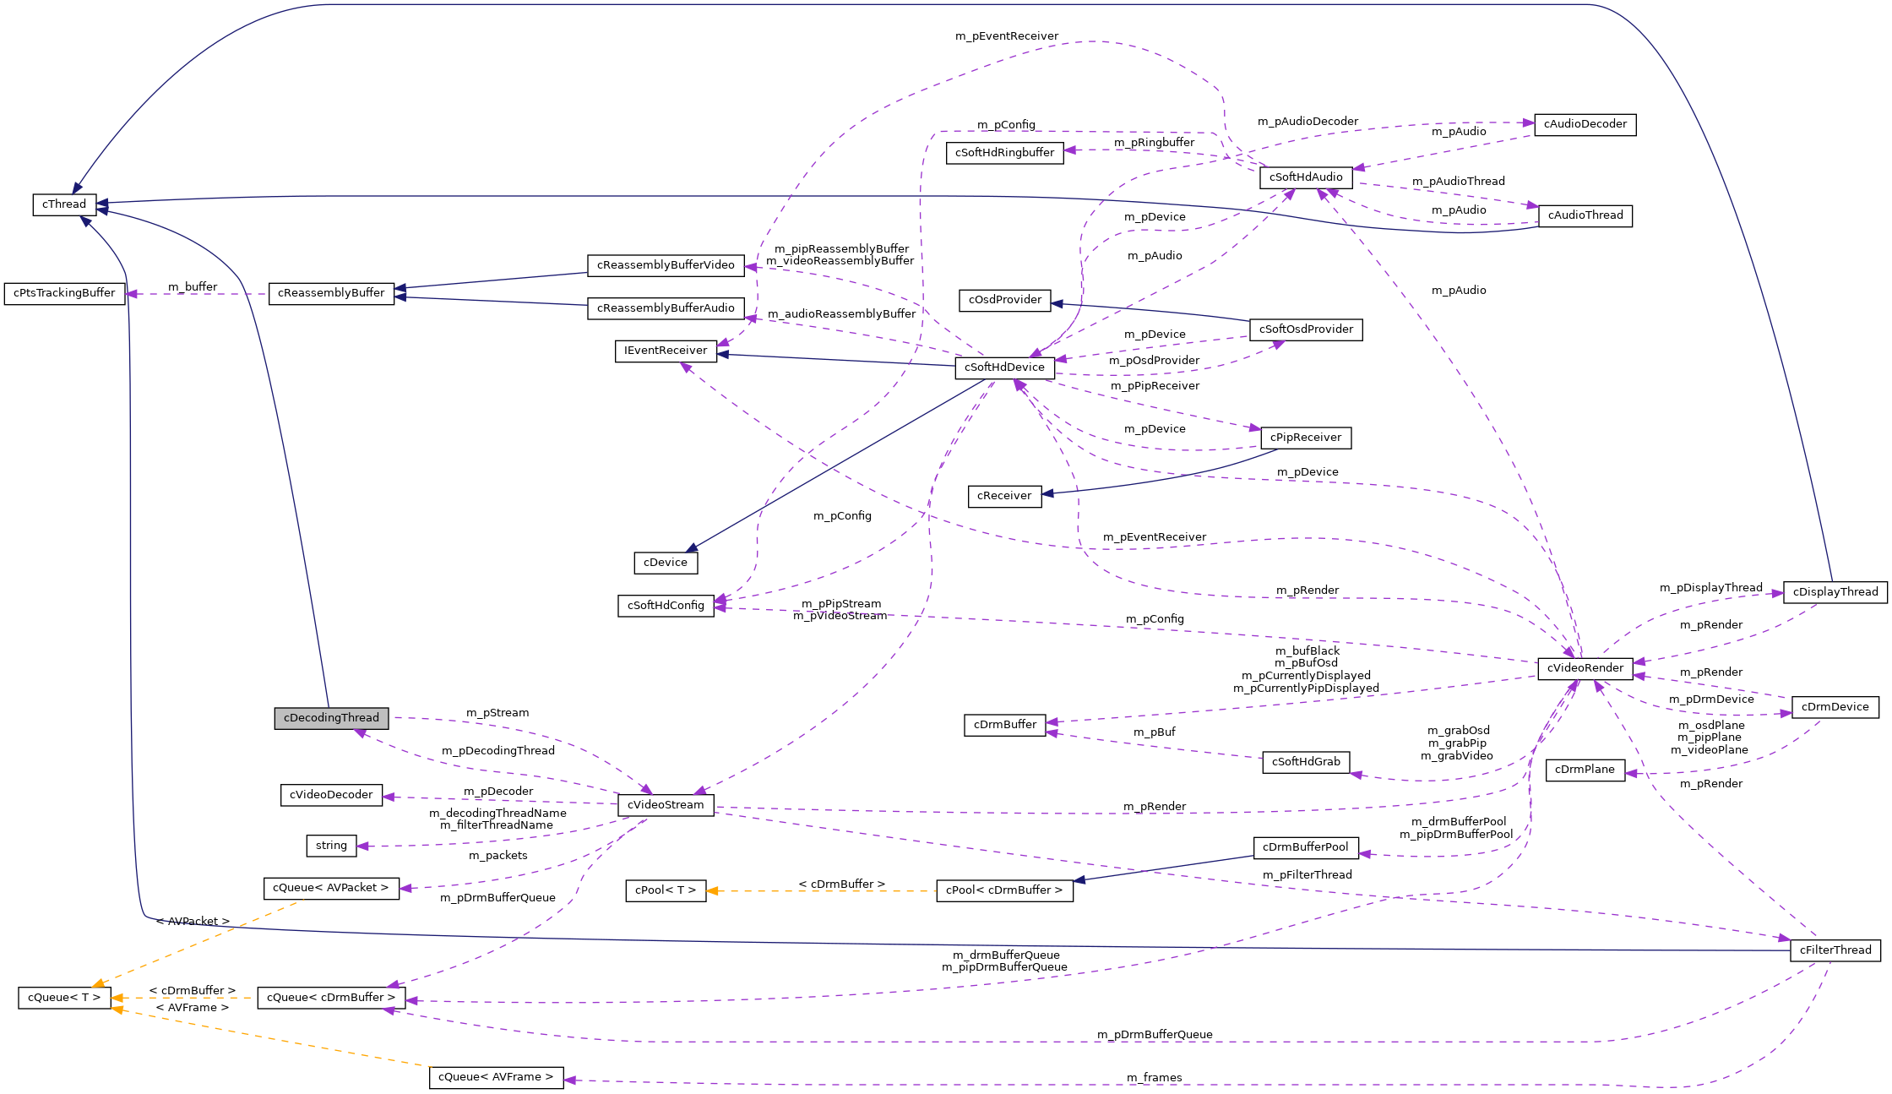The image size is (1892, 1094).
Task: Select the cDrmBufferPool node
Action: pyautogui.click(x=1307, y=847)
